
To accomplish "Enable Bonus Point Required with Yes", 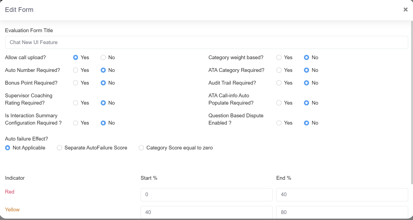I will 76,83.
